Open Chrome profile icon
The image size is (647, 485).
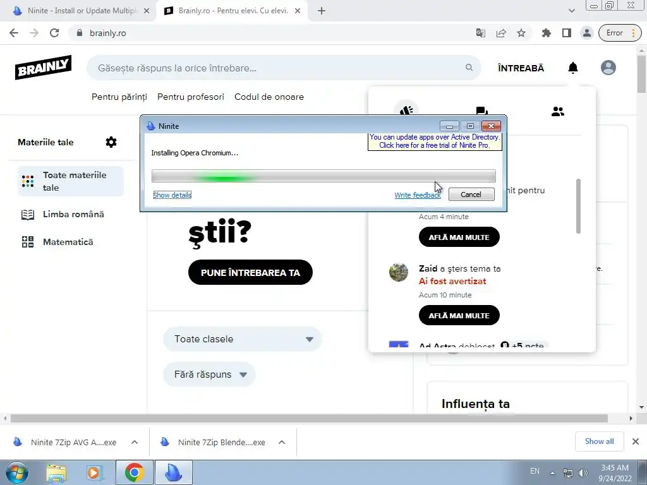pyautogui.click(x=587, y=33)
